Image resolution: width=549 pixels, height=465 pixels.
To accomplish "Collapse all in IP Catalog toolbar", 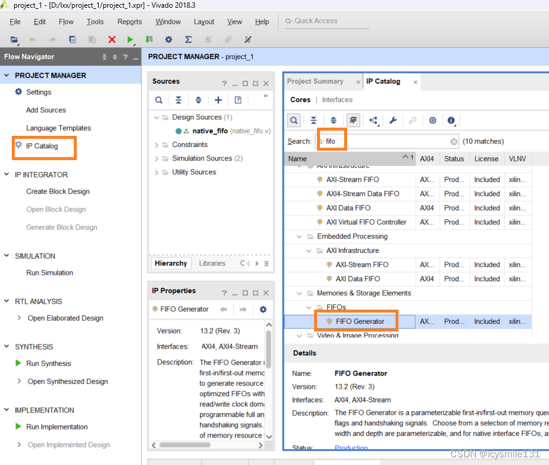I will tap(313, 121).
